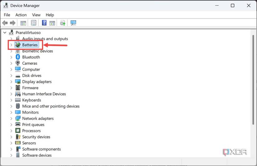Click the blue Help question mark icon
The width and height of the screenshot is (257, 166).
coord(44,23)
